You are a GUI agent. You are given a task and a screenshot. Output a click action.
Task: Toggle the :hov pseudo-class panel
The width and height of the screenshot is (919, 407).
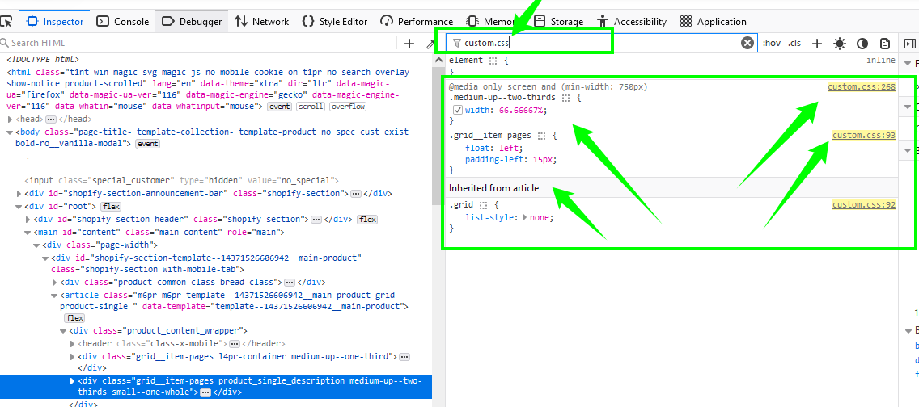click(x=772, y=44)
